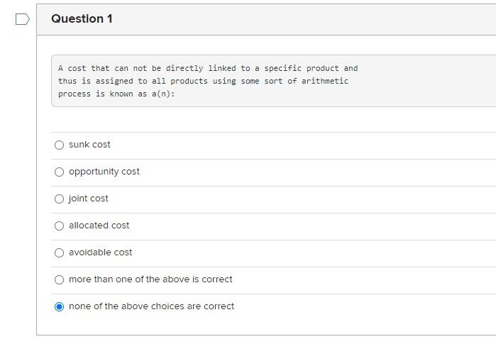Screen dimensions: 496x344
Task: Click the 'opportunity cost' answer text
Action: 104,172
